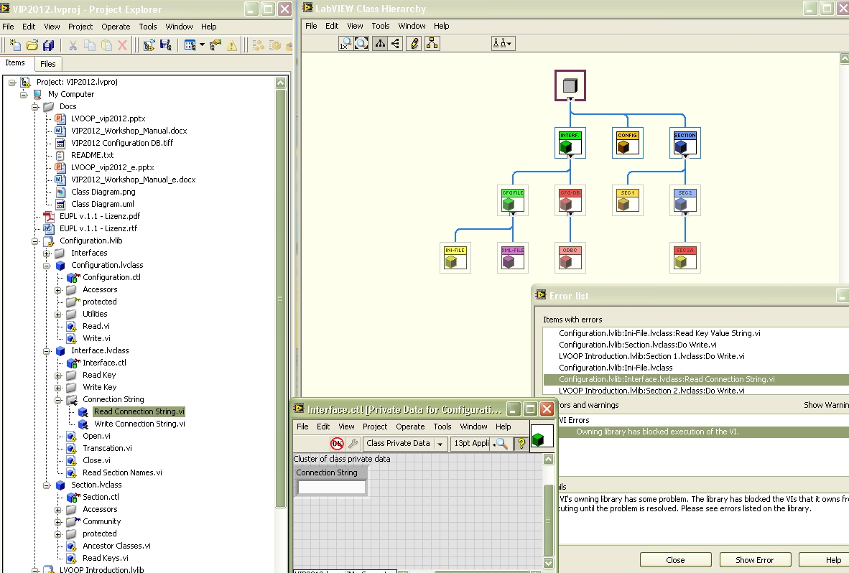The width and height of the screenshot is (849, 573).
Task: Click the Cut scissors icon in Project Explorer
Action: [73, 45]
